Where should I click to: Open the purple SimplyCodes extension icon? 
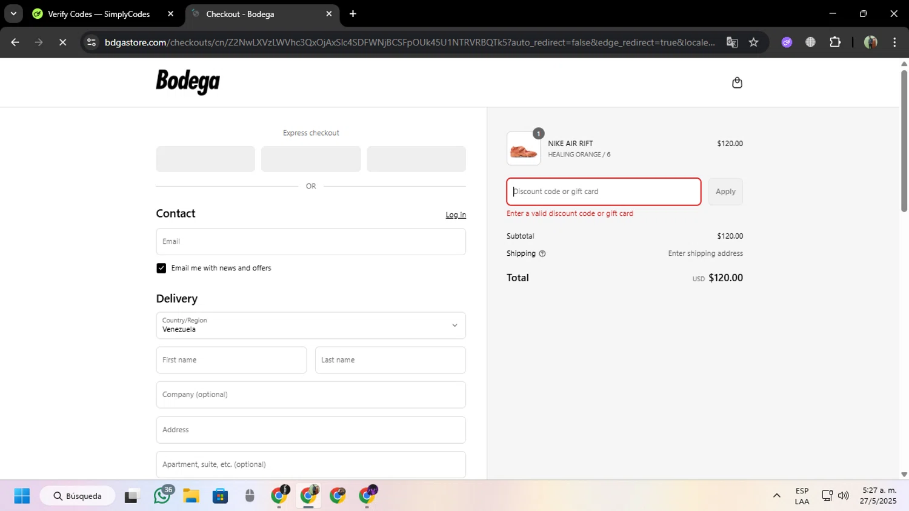point(787,42)
